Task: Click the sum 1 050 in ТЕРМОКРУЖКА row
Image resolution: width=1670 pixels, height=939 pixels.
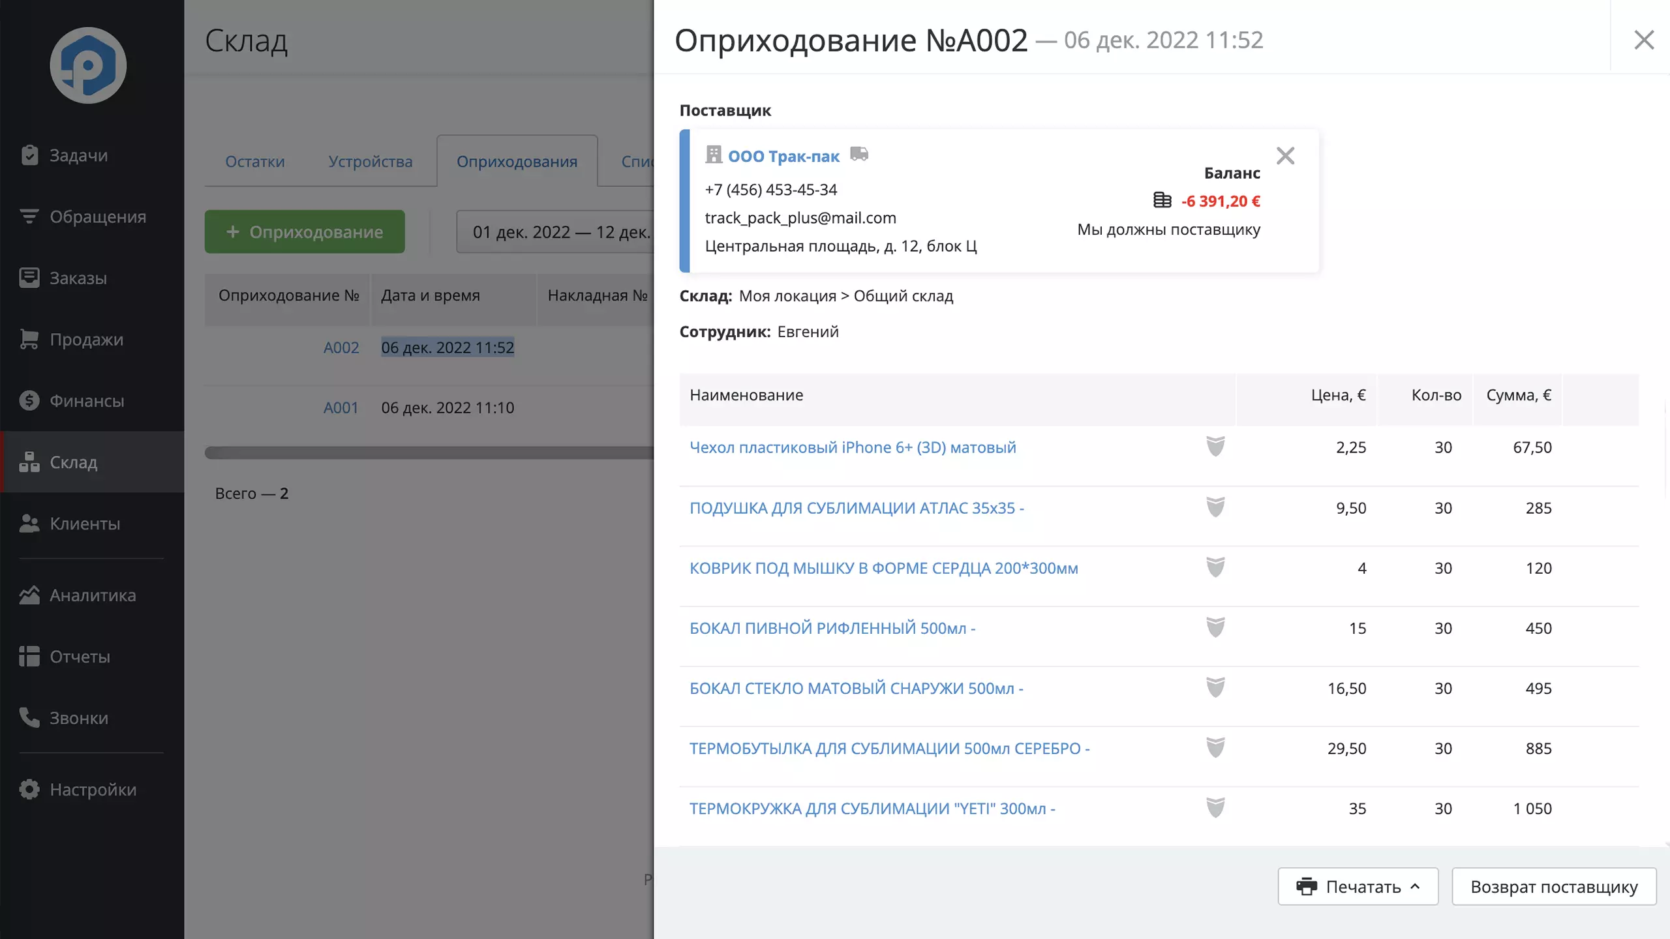Action: [x=1532, y=809]
